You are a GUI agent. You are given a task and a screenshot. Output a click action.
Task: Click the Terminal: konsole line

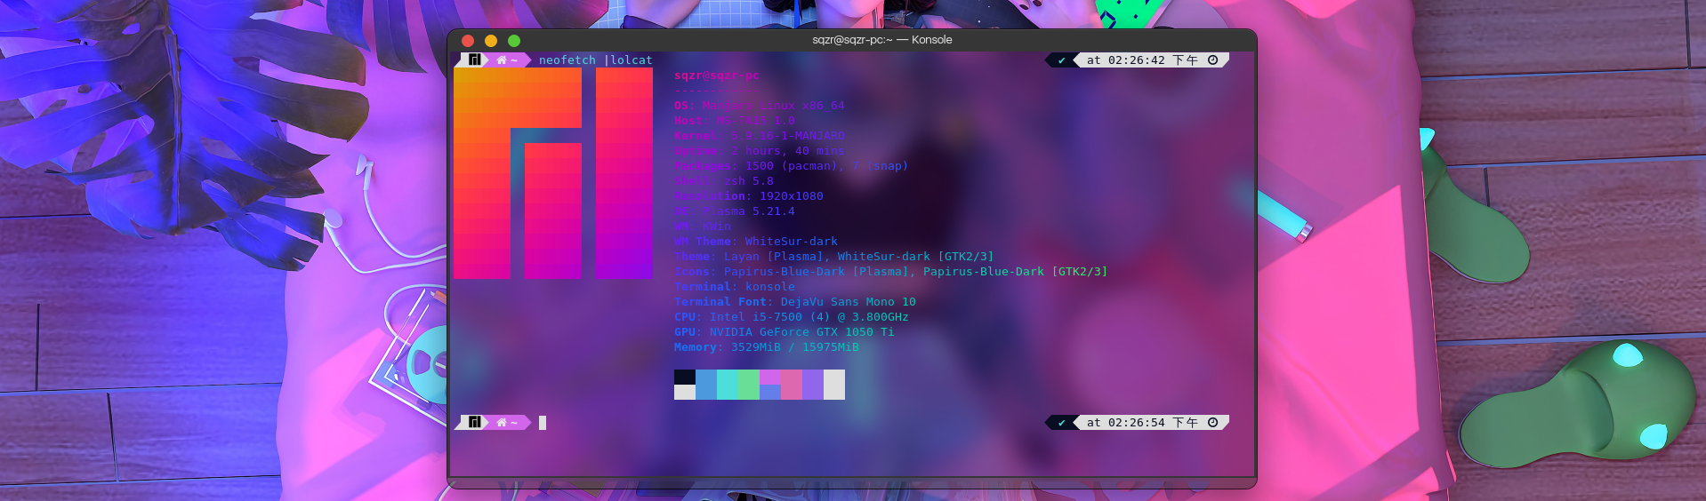tap(735, 287)
